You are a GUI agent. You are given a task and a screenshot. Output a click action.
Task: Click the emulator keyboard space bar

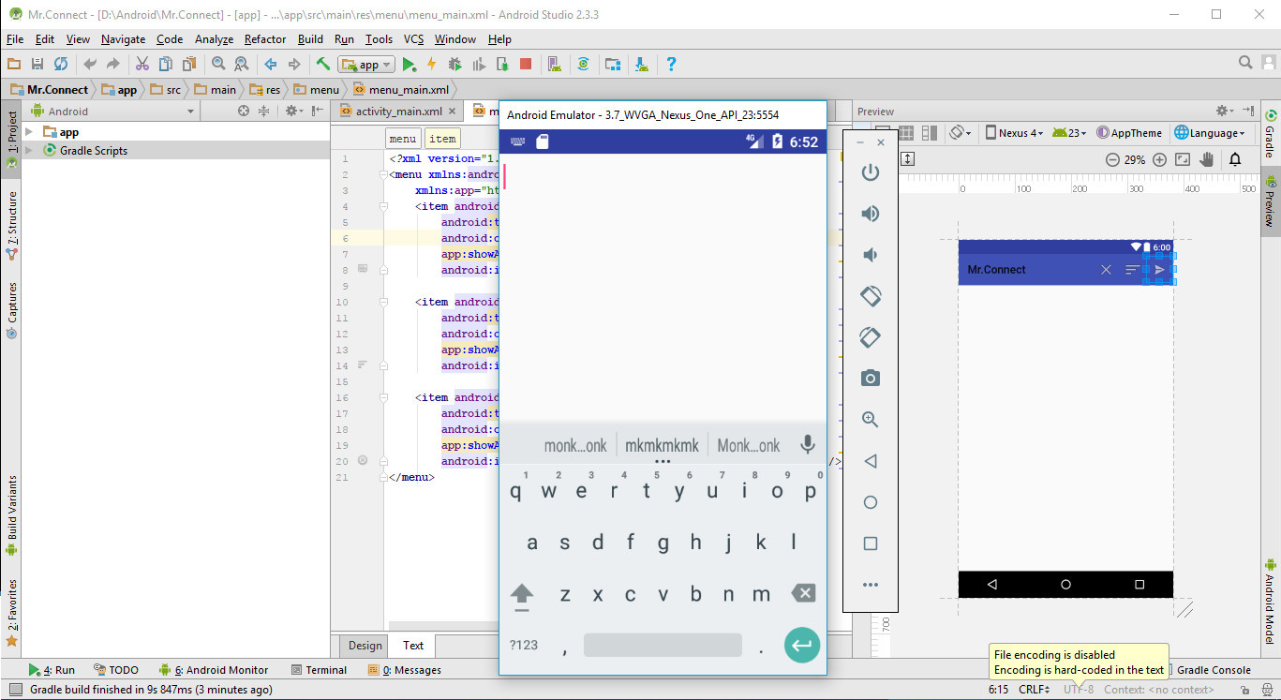(x=663, y=645)
